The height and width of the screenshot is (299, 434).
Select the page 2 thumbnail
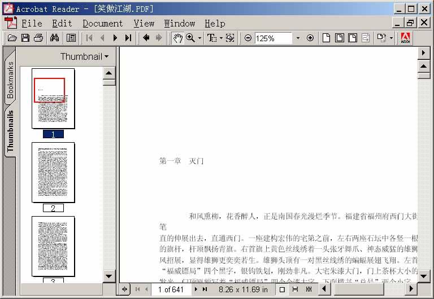pos(53,173)
